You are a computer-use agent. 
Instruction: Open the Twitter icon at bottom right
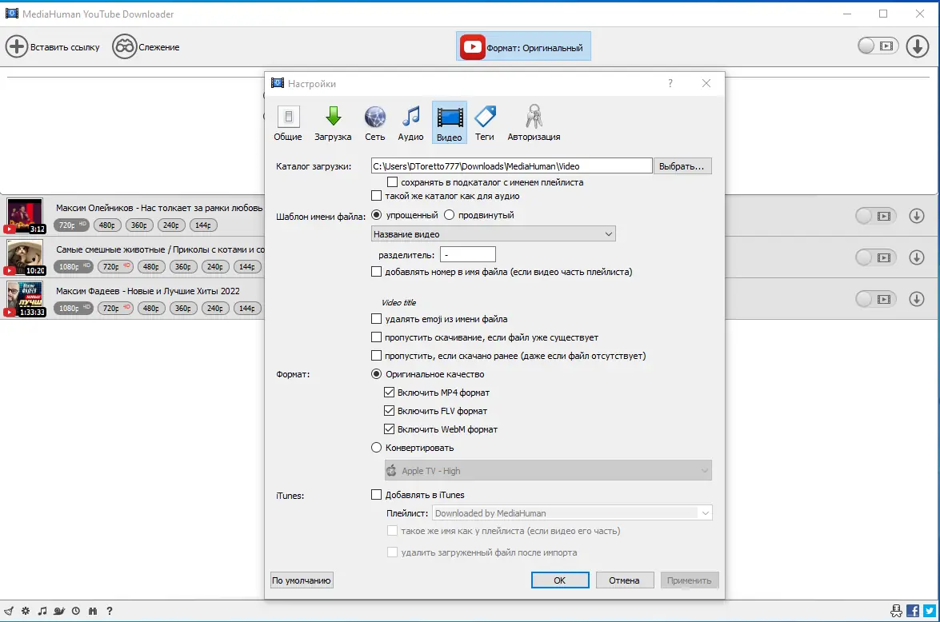coord(930,611)
